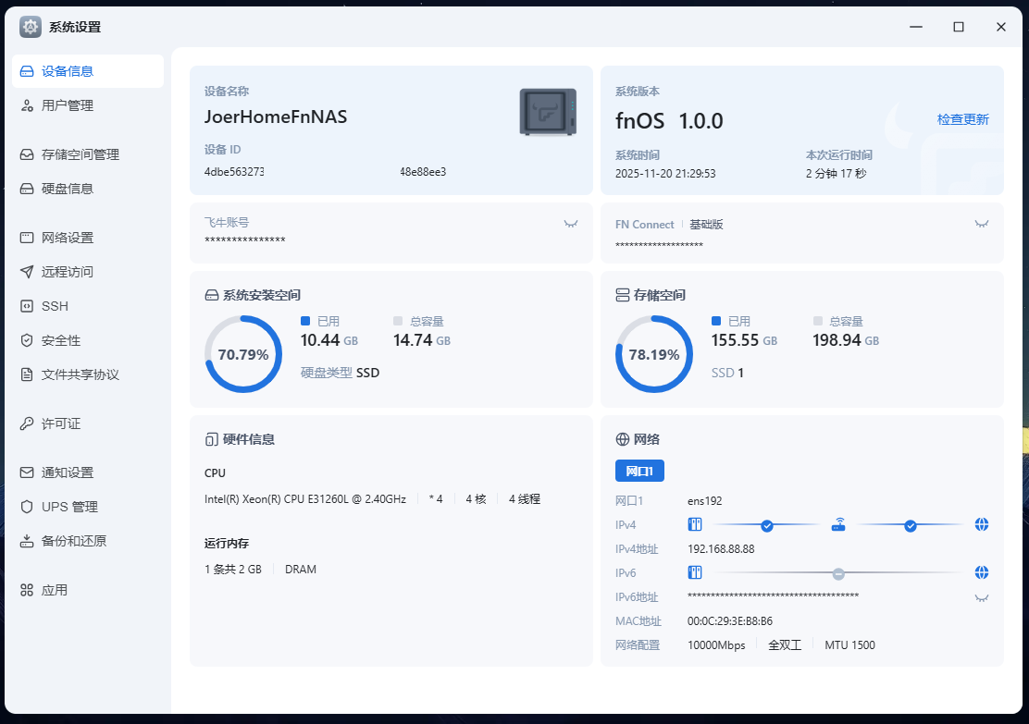Maximize the System Settings window
1029x724 pixels.
pyautogui.click(x=959, y=27)
